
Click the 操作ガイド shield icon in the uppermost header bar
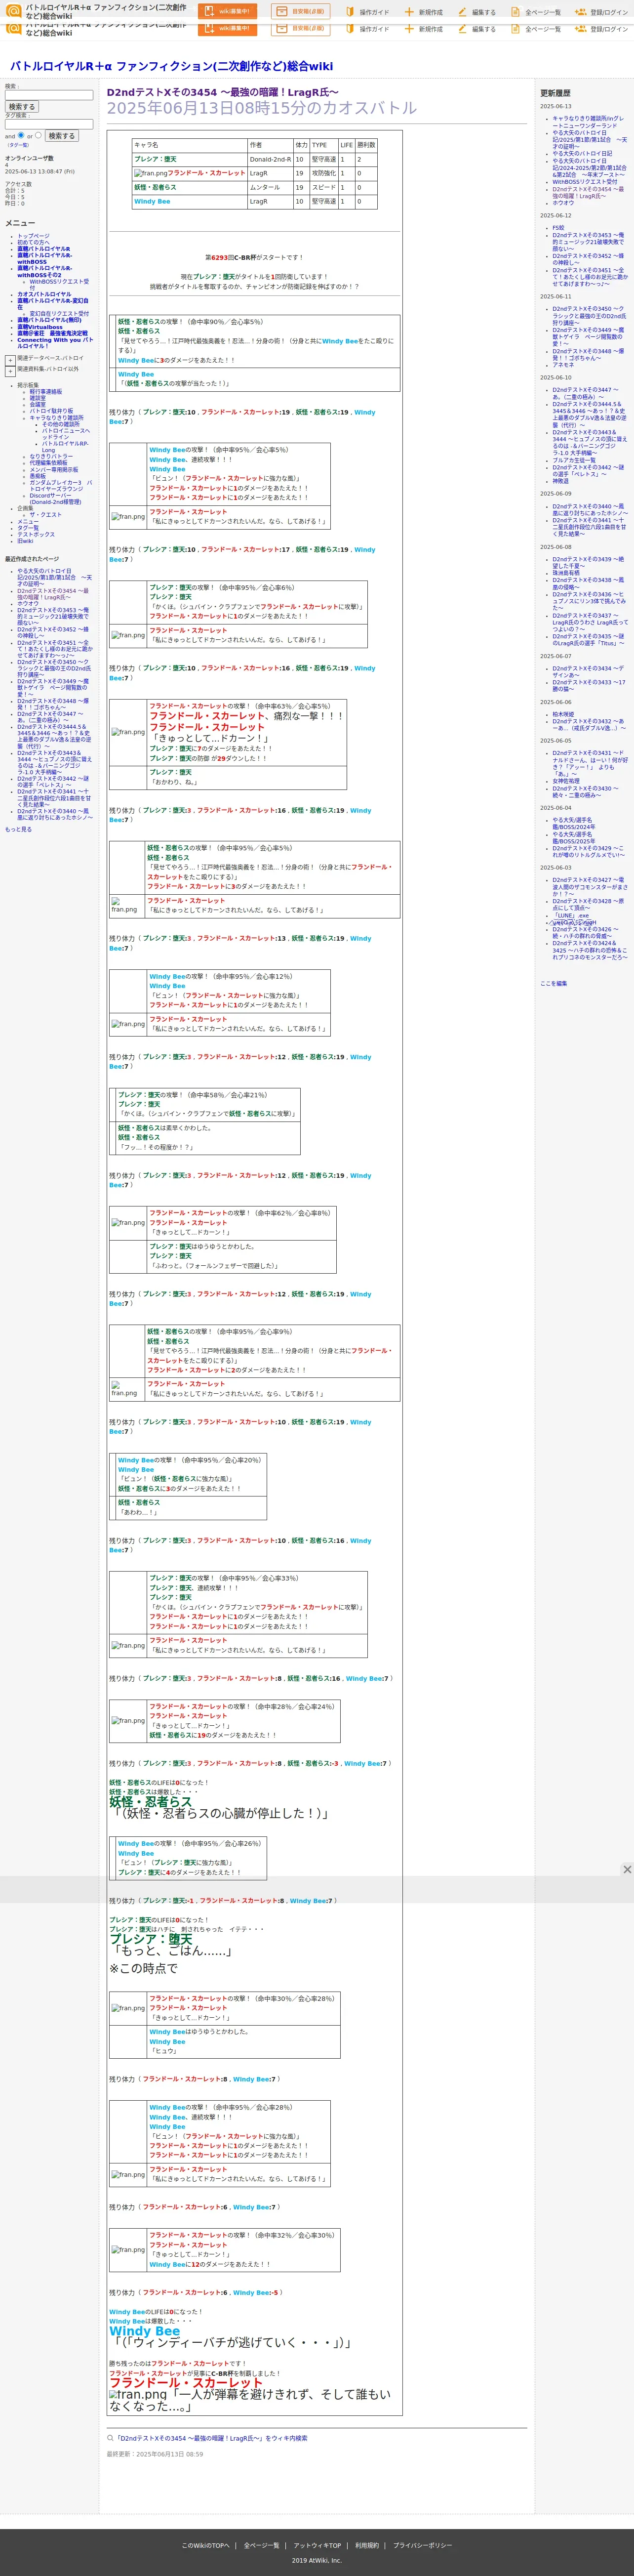351,12
